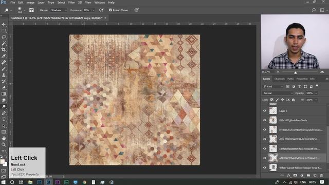Screen dimensions: 329x185
Task: Switch to the Properties tab
Action: pyautogui.click(x=302, y=79)
